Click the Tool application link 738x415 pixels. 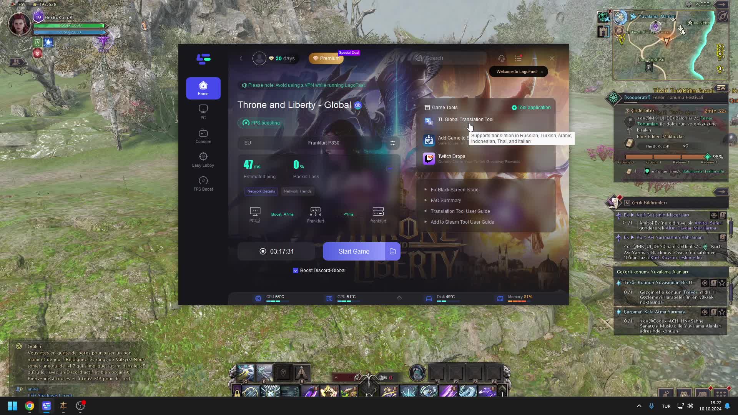[531, 108]
